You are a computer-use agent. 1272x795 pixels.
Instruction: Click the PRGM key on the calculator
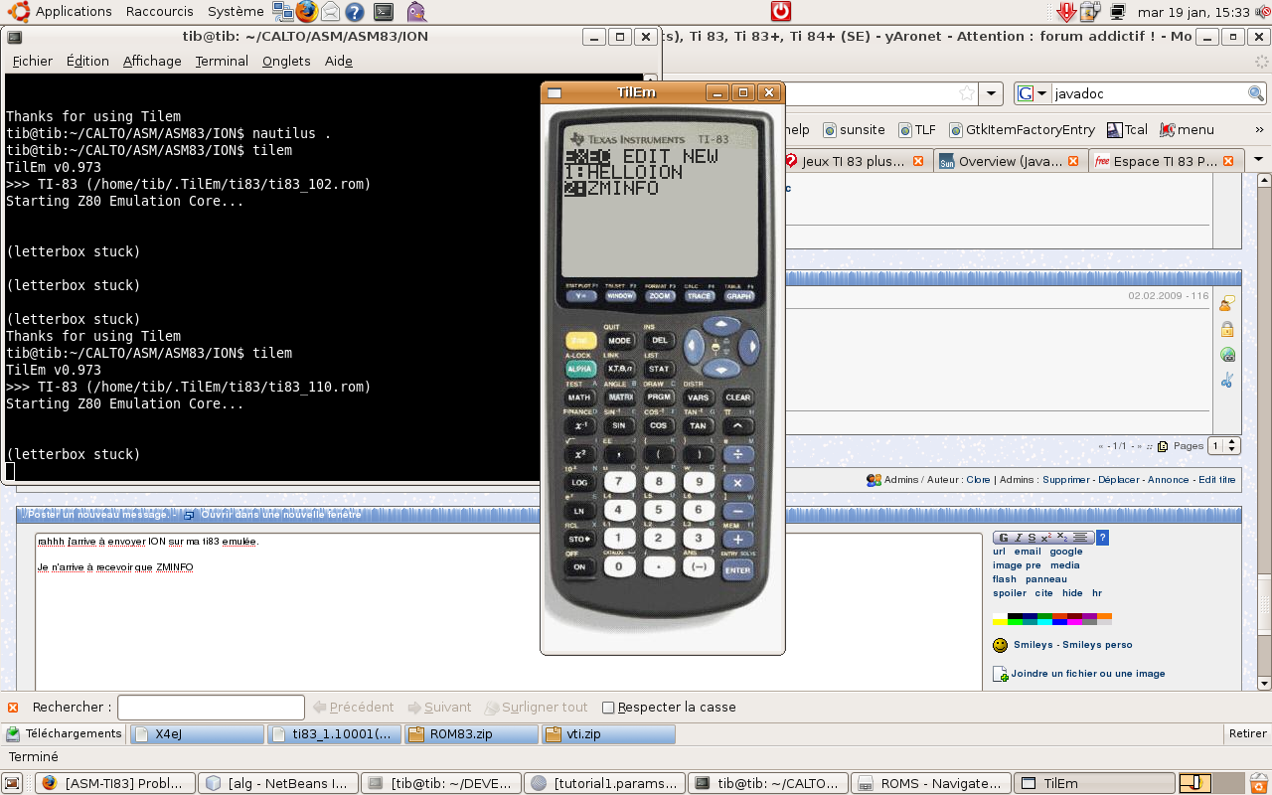tap(659, 397)
